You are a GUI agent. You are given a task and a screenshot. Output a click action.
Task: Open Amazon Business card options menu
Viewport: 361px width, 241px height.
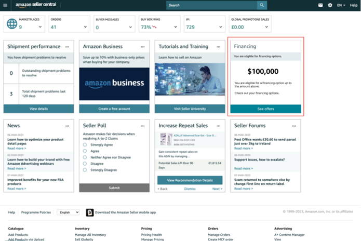point(143,47)
